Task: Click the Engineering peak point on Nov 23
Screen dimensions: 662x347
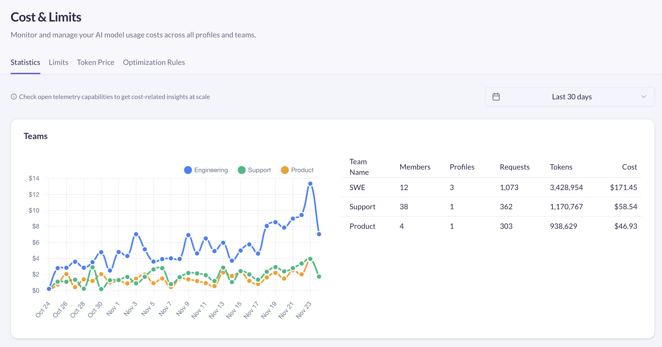Action: [310, 183]
